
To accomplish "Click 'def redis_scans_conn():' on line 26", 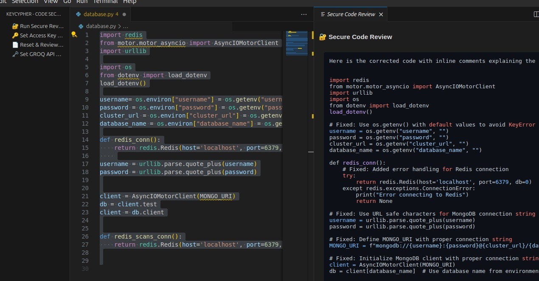I will point(140,236).
